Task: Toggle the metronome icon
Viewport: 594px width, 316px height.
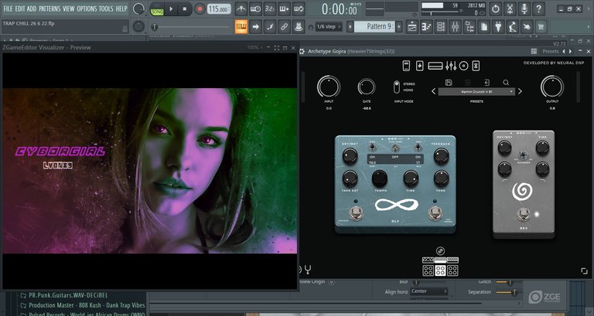Action: point(241,8)
